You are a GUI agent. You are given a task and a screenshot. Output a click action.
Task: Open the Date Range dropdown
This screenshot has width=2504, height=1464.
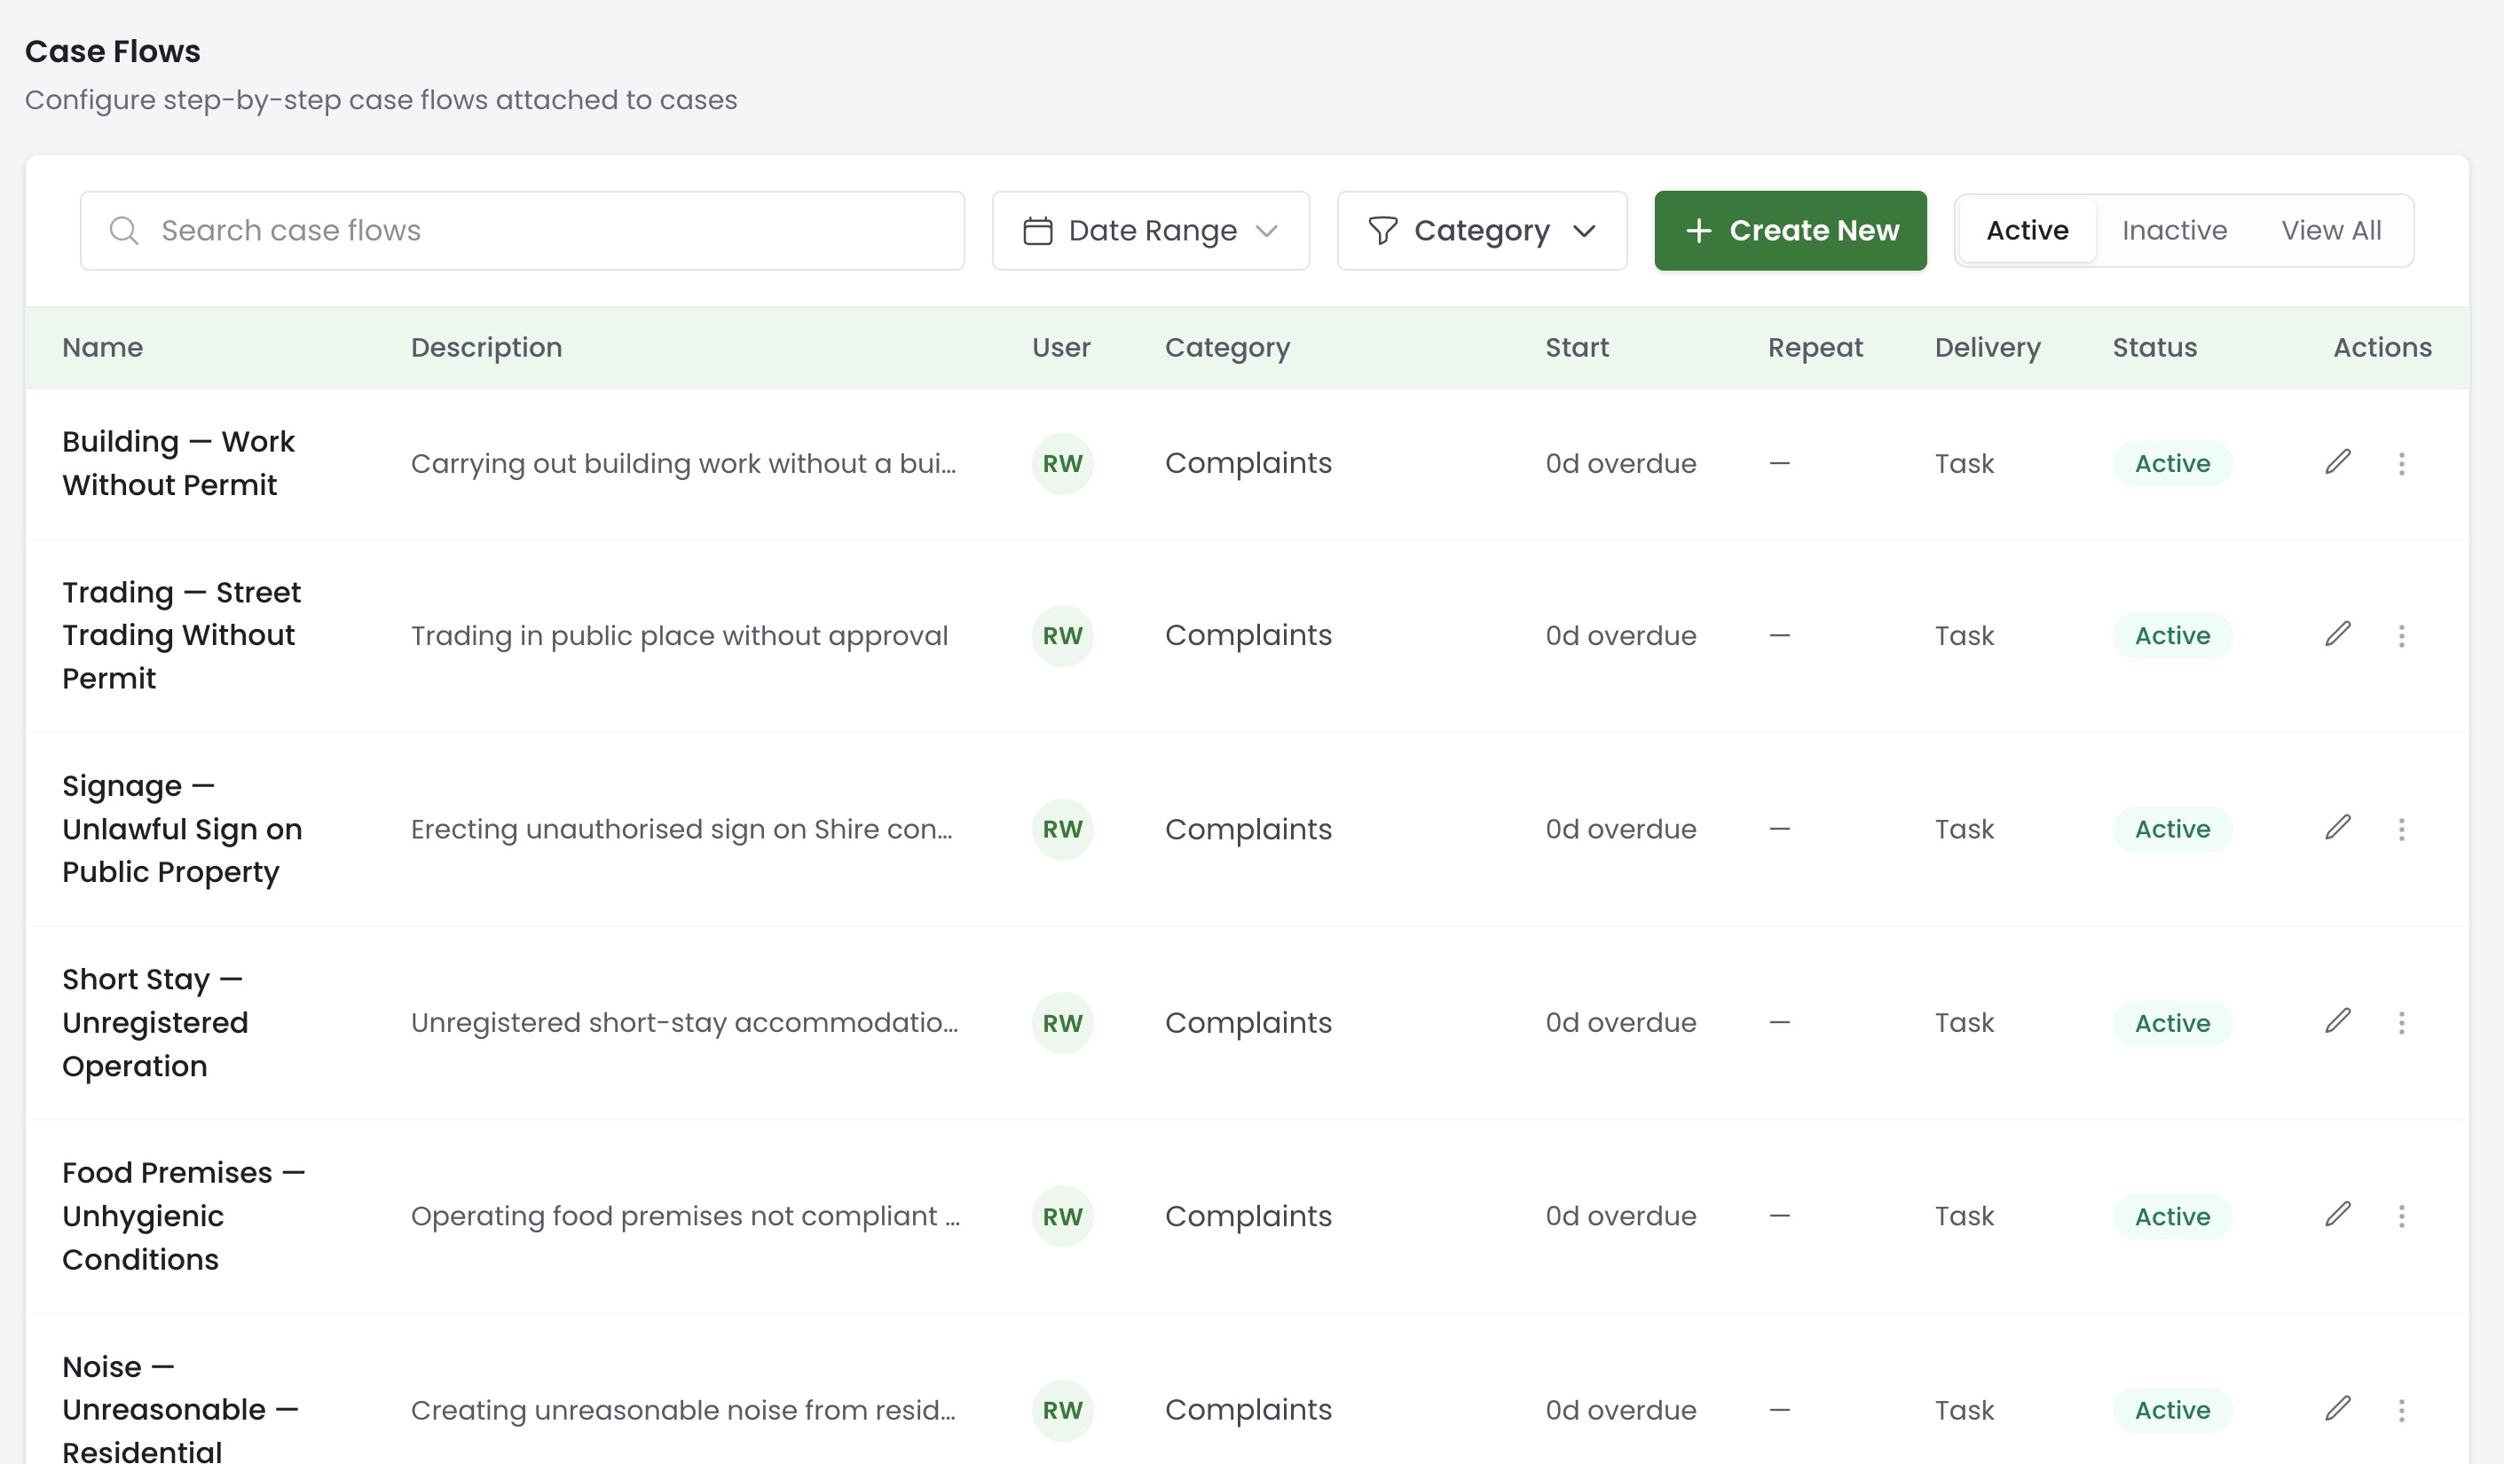point(1151,231)
